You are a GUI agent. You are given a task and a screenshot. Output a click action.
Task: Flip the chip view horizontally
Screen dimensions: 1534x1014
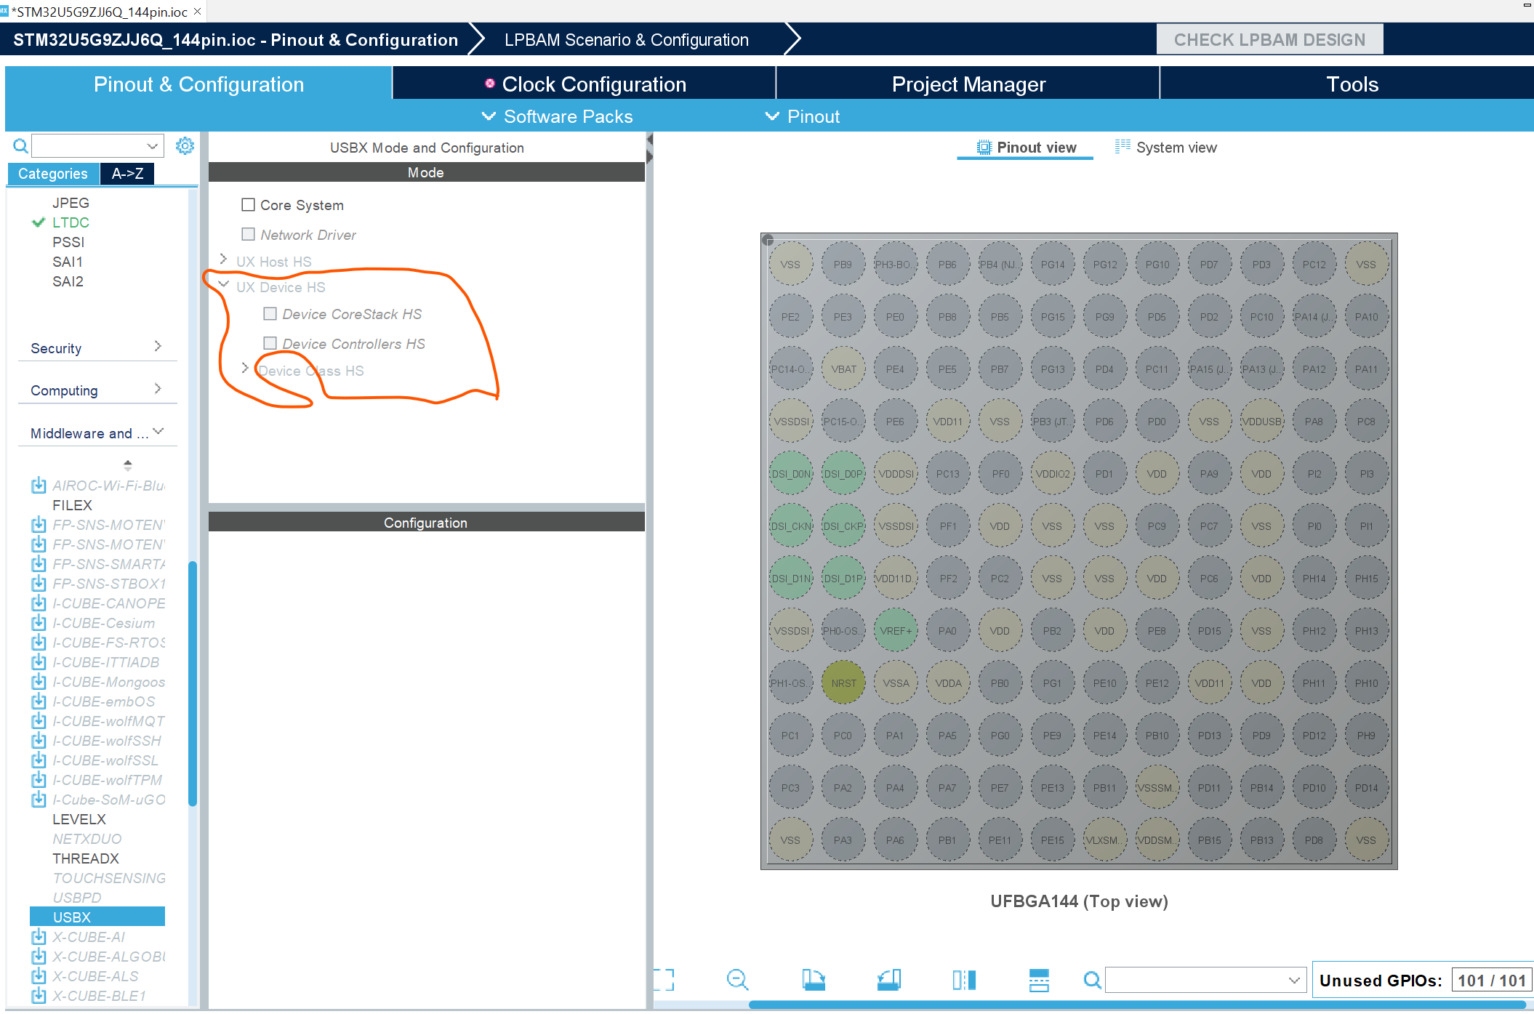(x=964, y=980)
